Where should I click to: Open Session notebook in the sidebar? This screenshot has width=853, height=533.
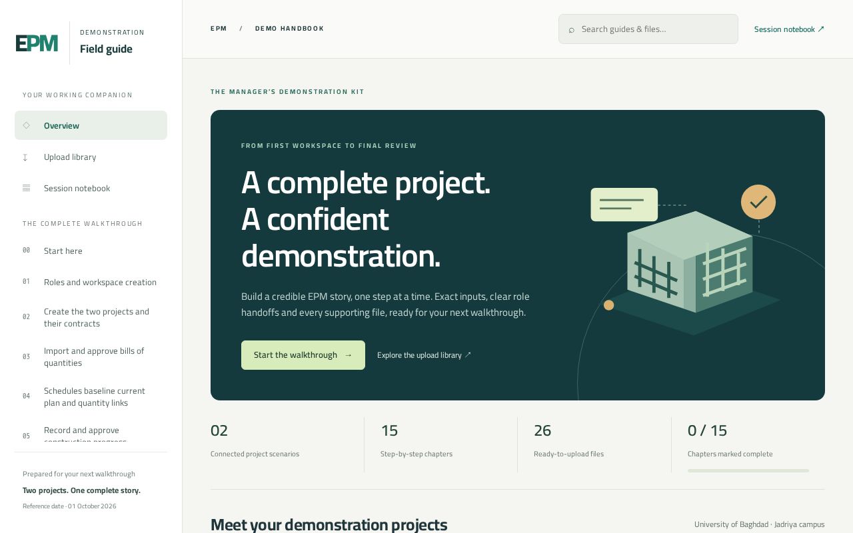coord(91,189)
